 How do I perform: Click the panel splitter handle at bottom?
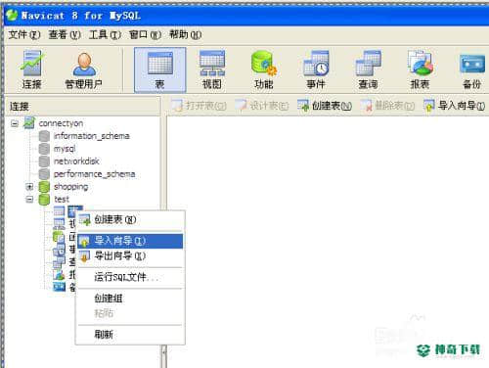[164, 353]
